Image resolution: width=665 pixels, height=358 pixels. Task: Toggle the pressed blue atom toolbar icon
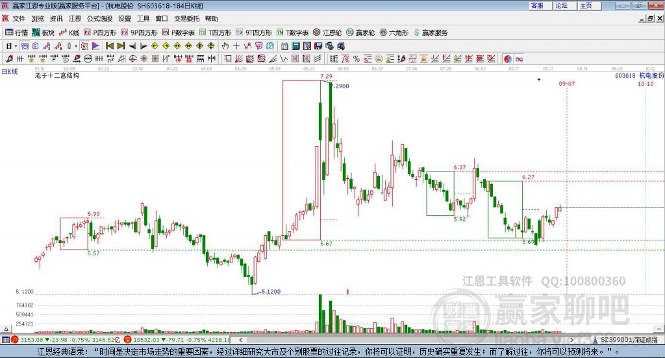point(25,46)
